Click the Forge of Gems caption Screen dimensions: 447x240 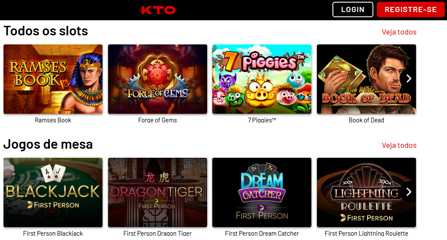[x=157, y=120]
